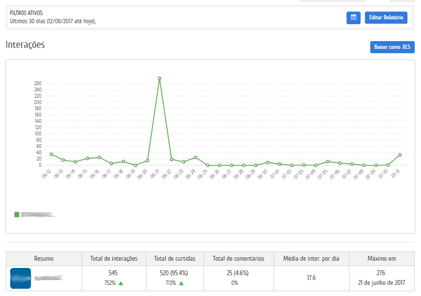The width and height of the screenshot is (421, 296).
Task: Toggle the blurred series label in chart legend
Action: point(38,214)
